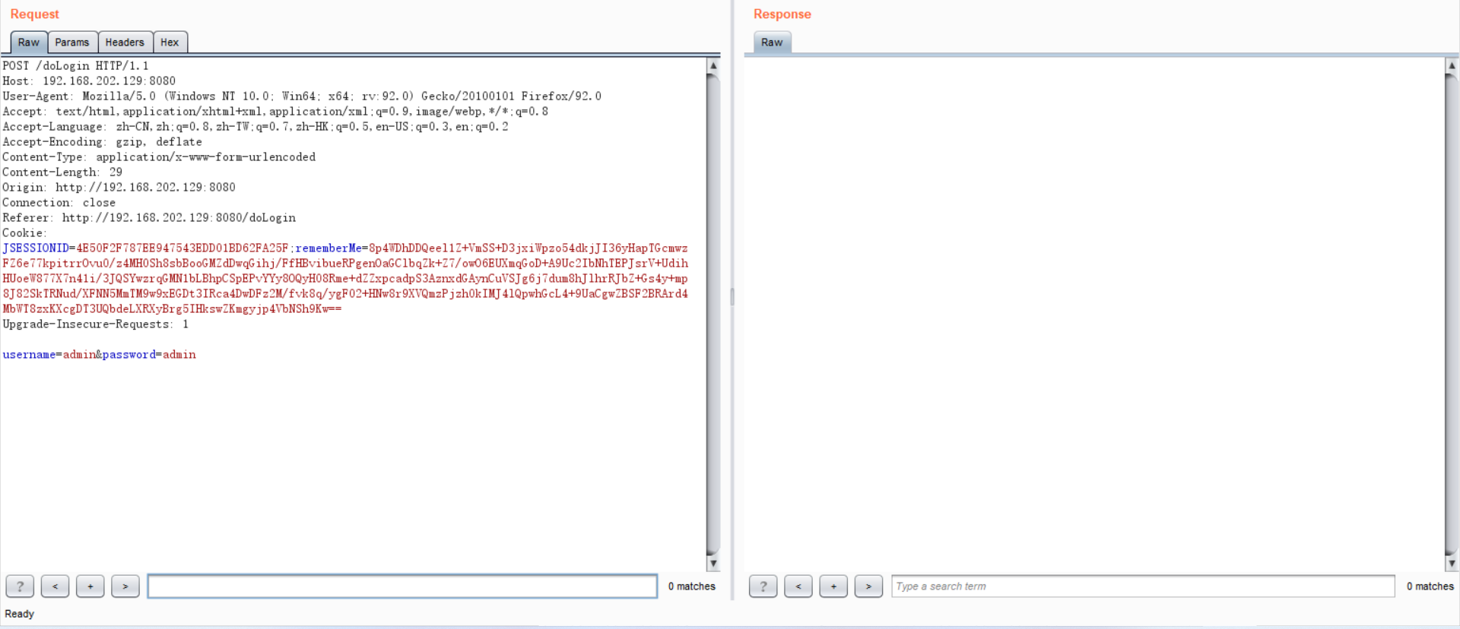Click the Request search help button
Image resolution: width=1460 pixels, height=629 pixels.
coord(20,586)
